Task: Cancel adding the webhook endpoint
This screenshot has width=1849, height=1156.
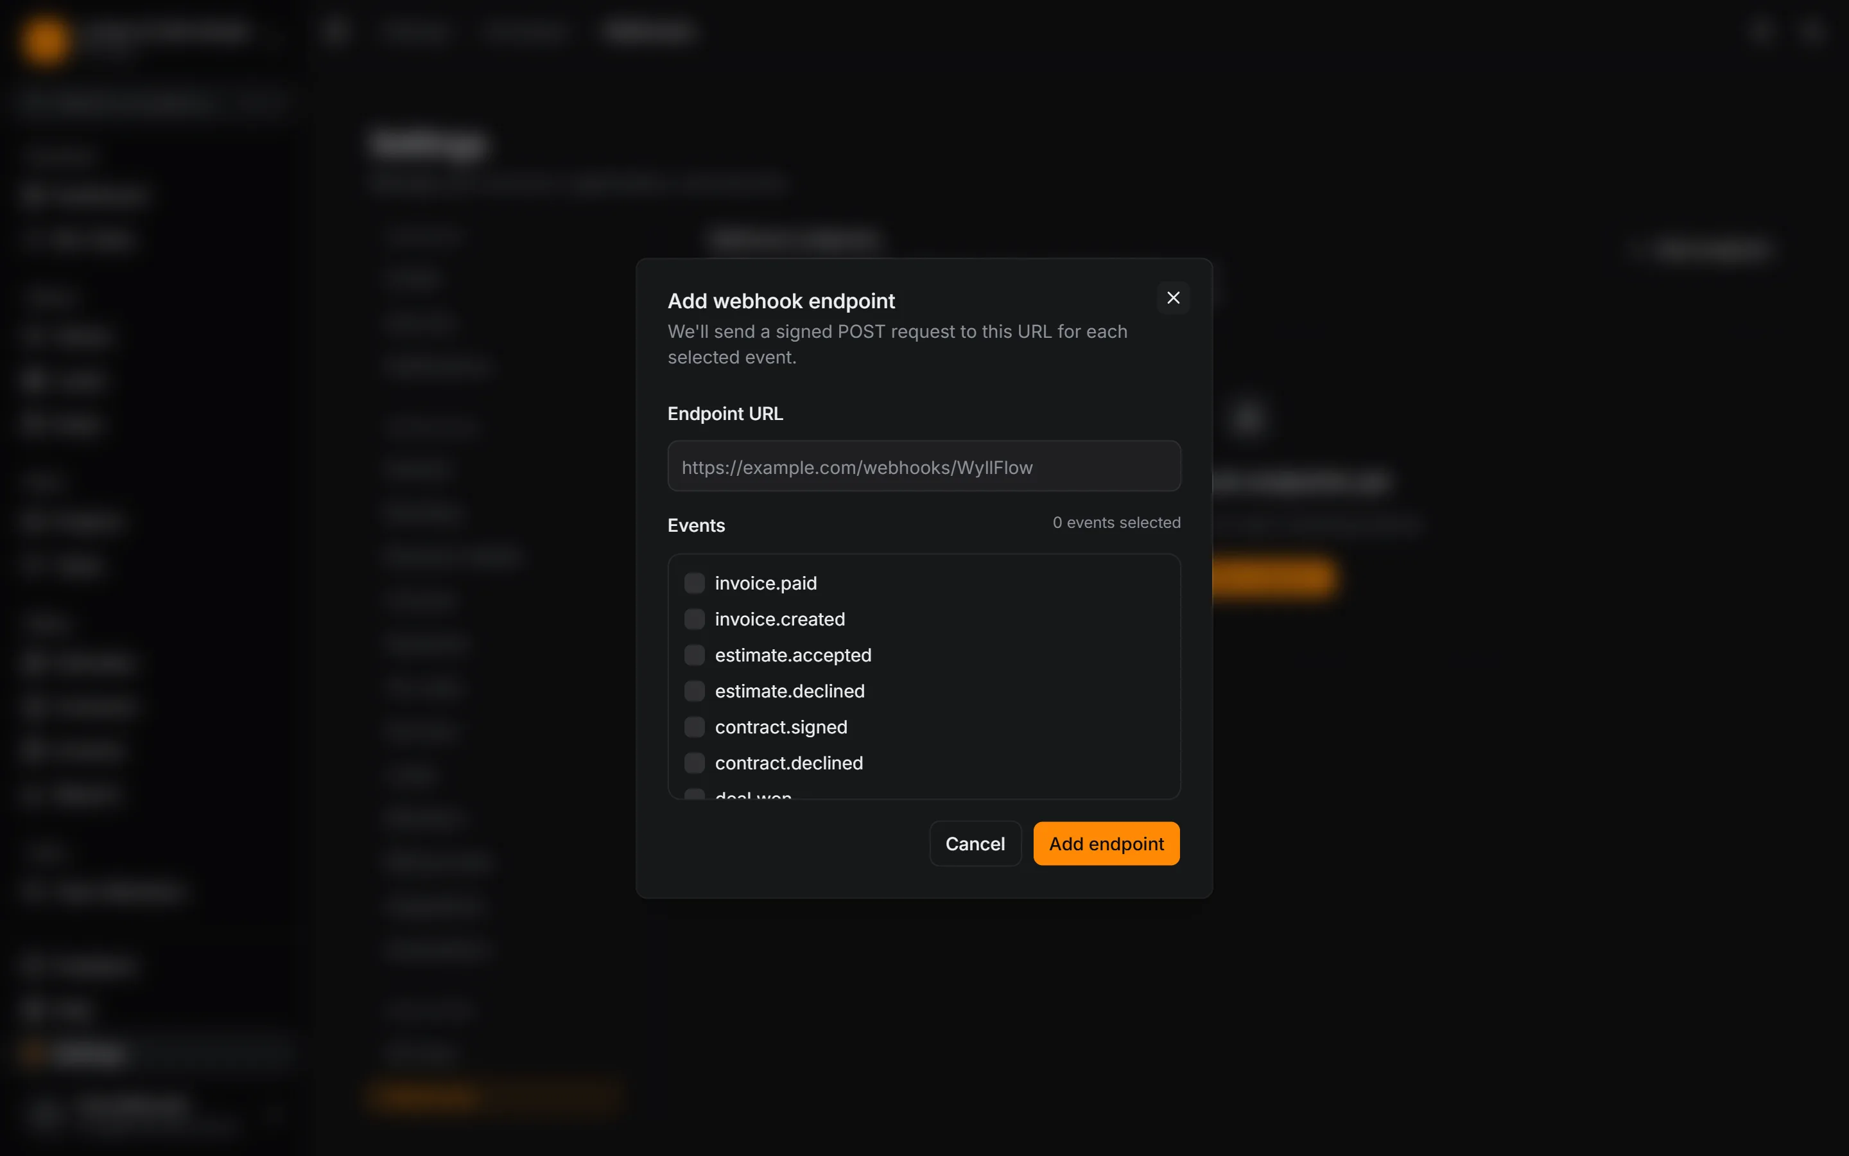Action: point(975,843)
